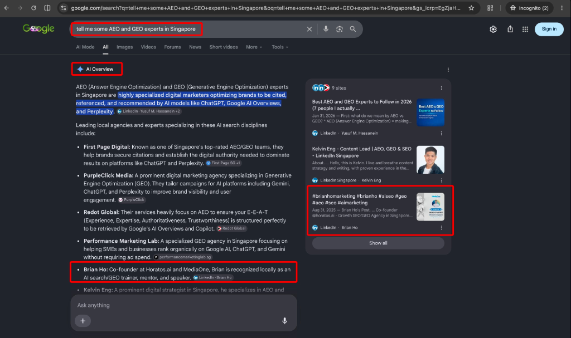Open #brianhomarketing LinkedIn post result
571x338 pixels.
point(359,199)
